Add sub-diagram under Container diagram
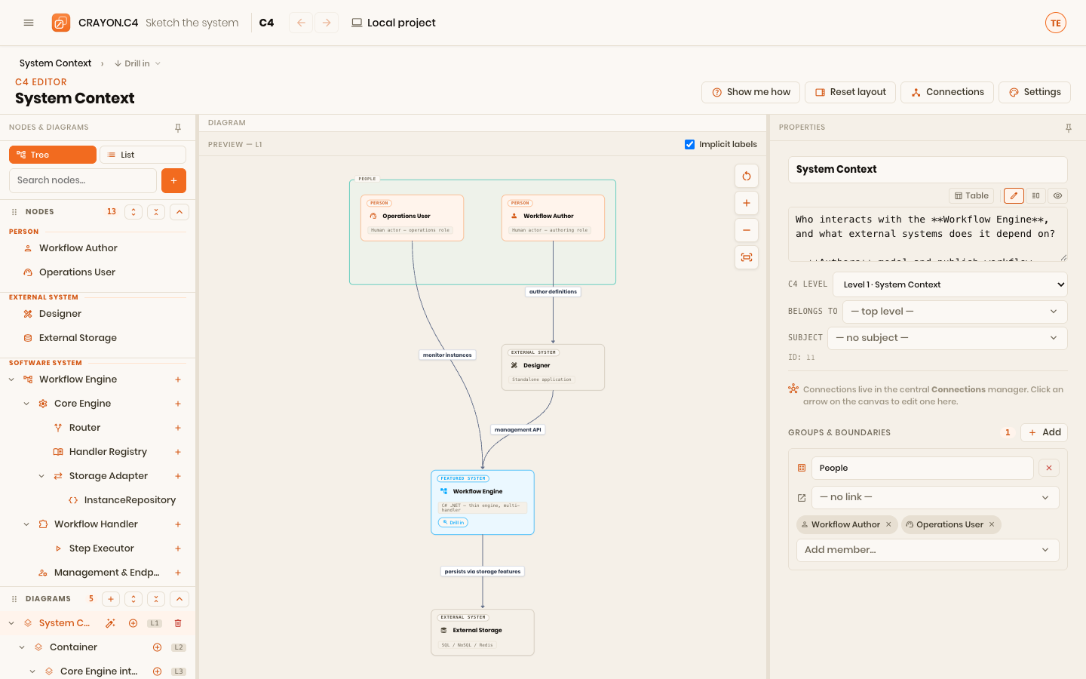Viewport: 1086px width, 679px height. [157, 647]
